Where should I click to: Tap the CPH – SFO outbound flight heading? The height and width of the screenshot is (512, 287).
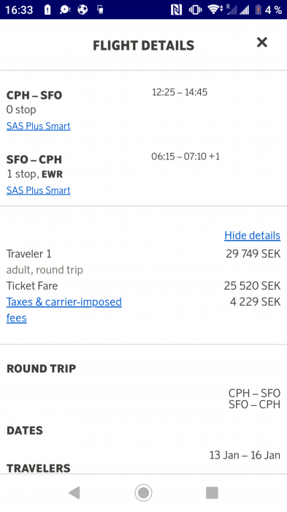(x=34, y=95)
